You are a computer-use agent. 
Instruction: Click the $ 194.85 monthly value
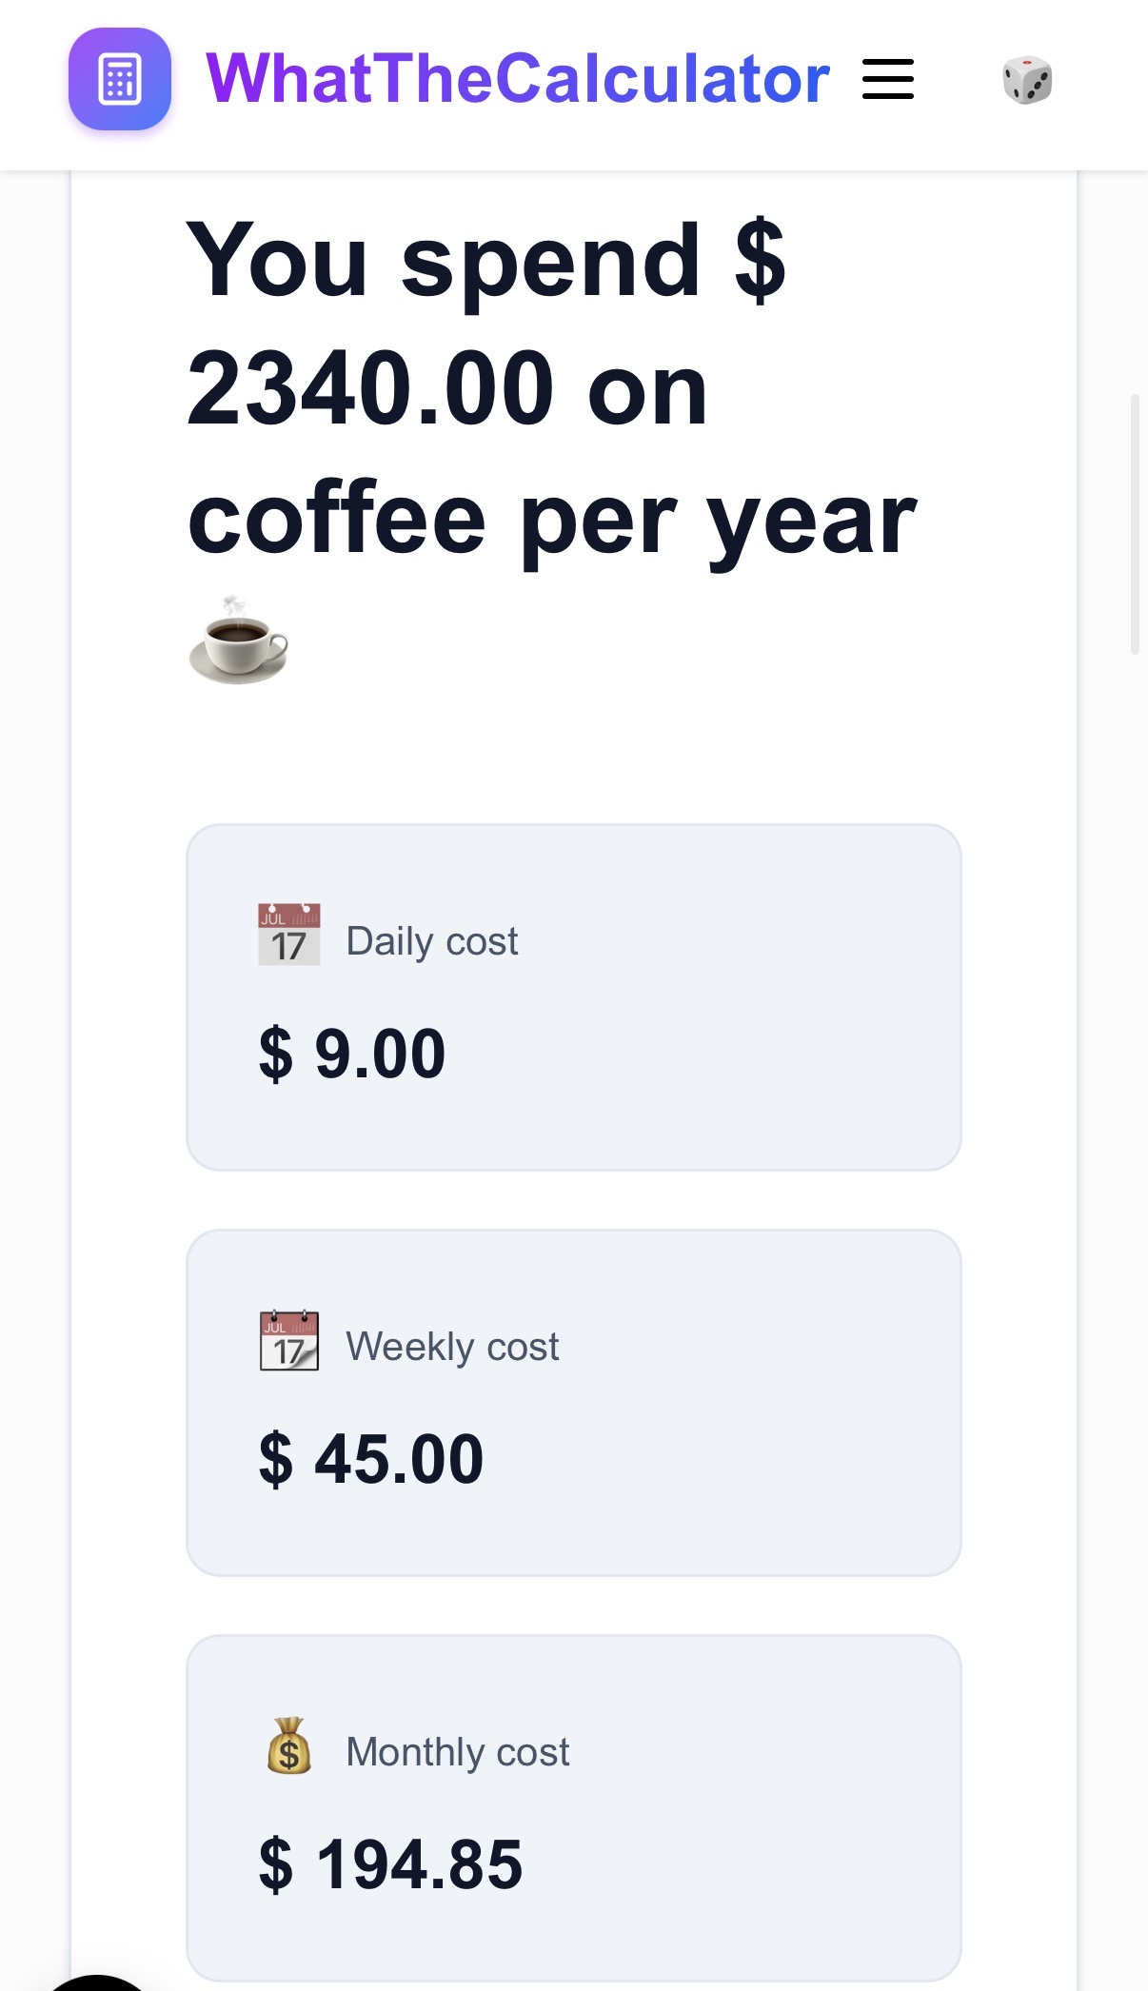[x=392, y=1863]
